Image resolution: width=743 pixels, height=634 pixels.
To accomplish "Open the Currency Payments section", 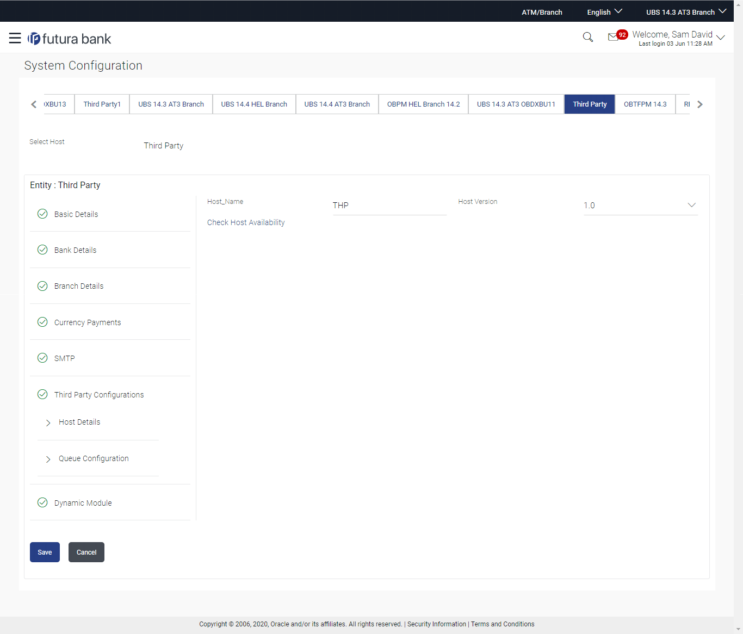I will 88,322.
